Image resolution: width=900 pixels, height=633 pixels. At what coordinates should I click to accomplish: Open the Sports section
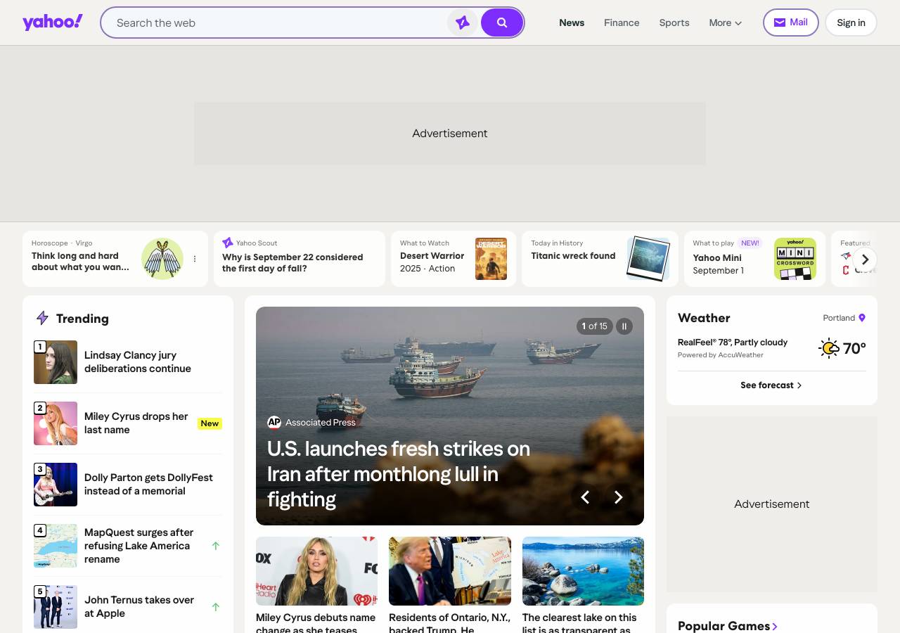[x=674, y=23]
